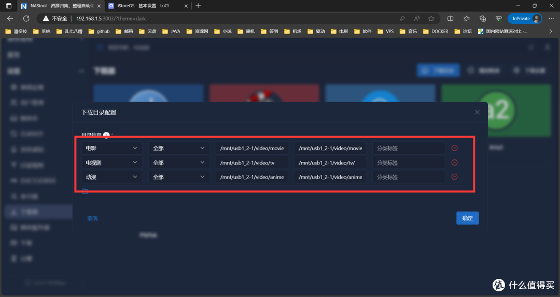This screenshot has height=297, width=560.
Task: Open the 刷机 bookmark folder
Action: click(246, 32)
